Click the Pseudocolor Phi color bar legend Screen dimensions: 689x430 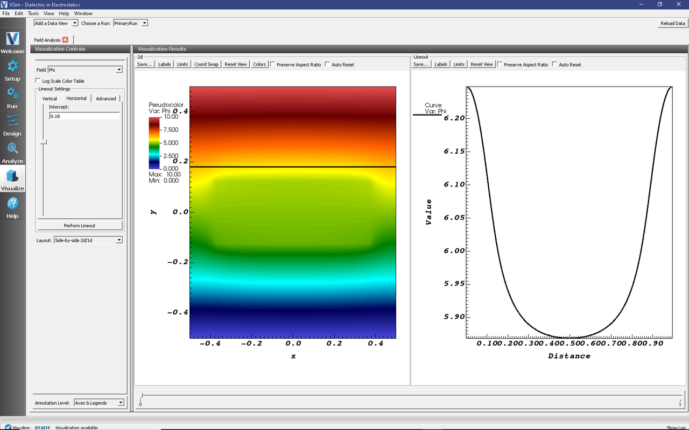(x=154, y=142)
